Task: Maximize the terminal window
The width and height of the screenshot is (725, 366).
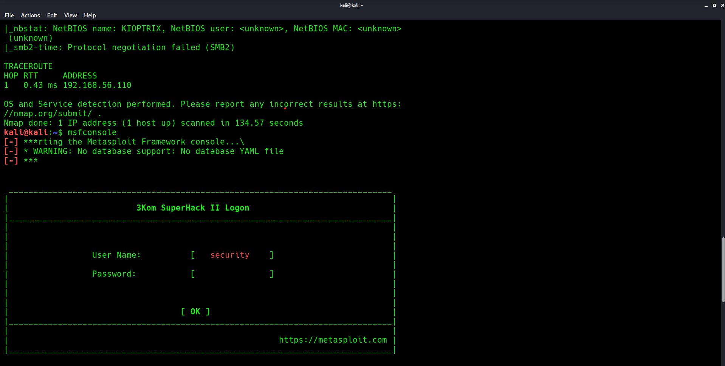Action: [714, 5]
